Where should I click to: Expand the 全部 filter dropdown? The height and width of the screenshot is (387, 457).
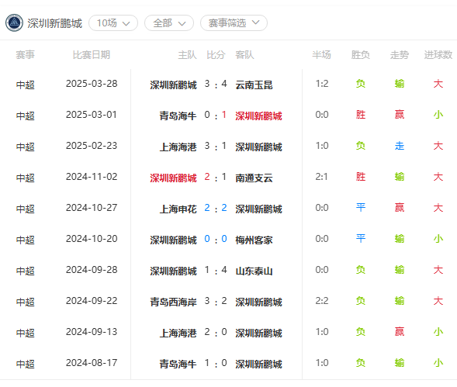click(x=169, y=23)
